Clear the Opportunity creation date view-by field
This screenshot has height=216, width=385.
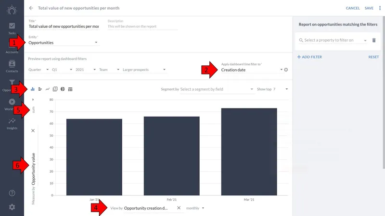tap(179, 208)
